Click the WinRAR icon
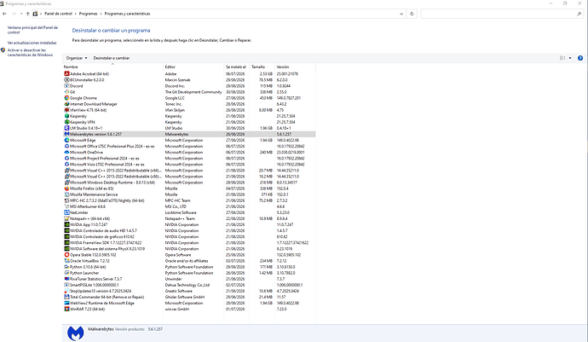 pos(66,309)
